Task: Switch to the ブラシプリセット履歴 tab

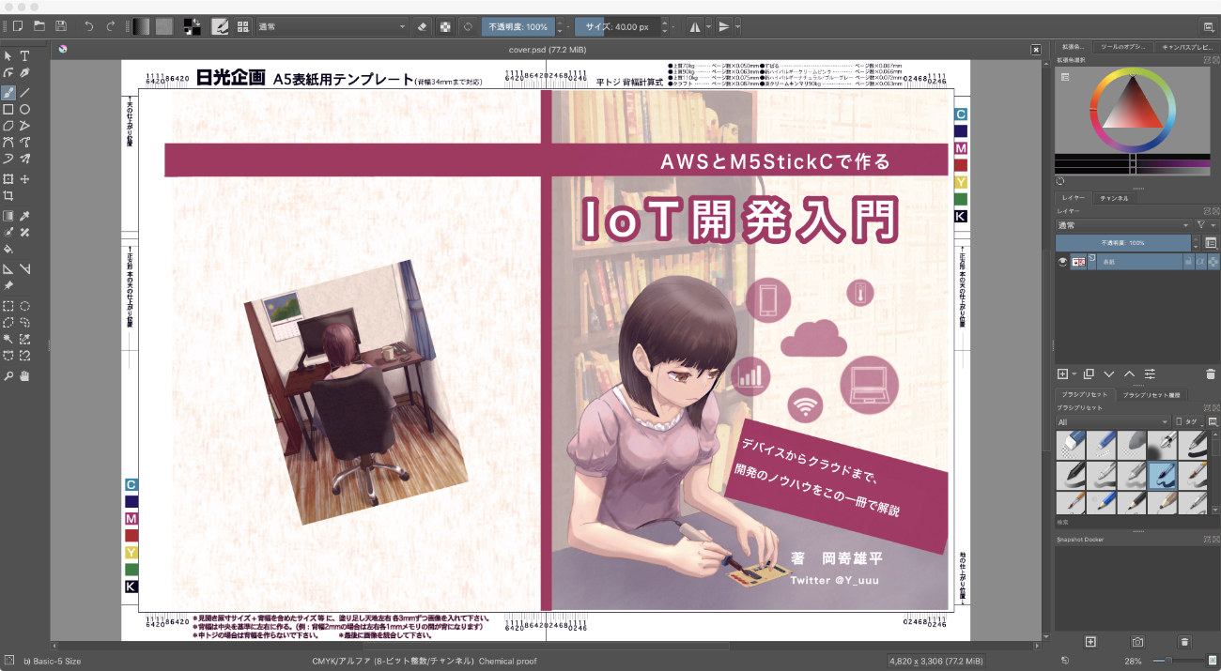Action: [1151, 395]
